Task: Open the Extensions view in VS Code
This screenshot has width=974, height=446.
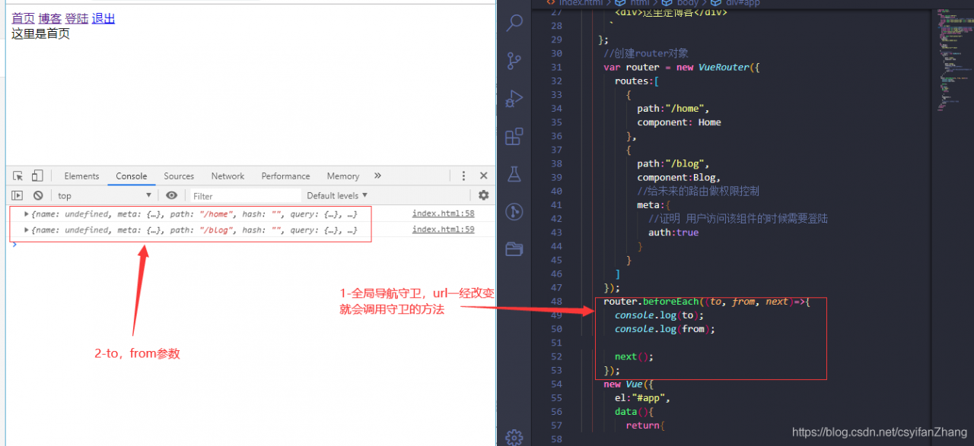Action: pos(514,136)
